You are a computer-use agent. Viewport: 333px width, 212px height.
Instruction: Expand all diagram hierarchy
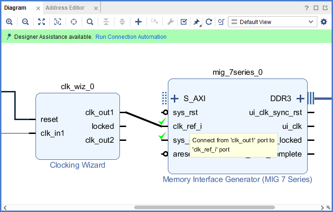[122, 22]
